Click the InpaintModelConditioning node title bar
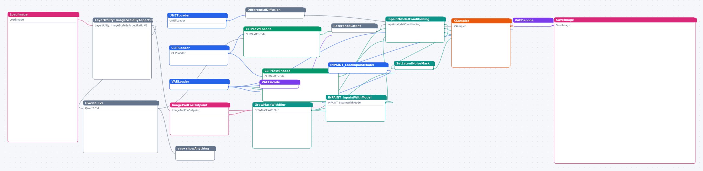The image size is (703, 171). [x=415, y=19]
